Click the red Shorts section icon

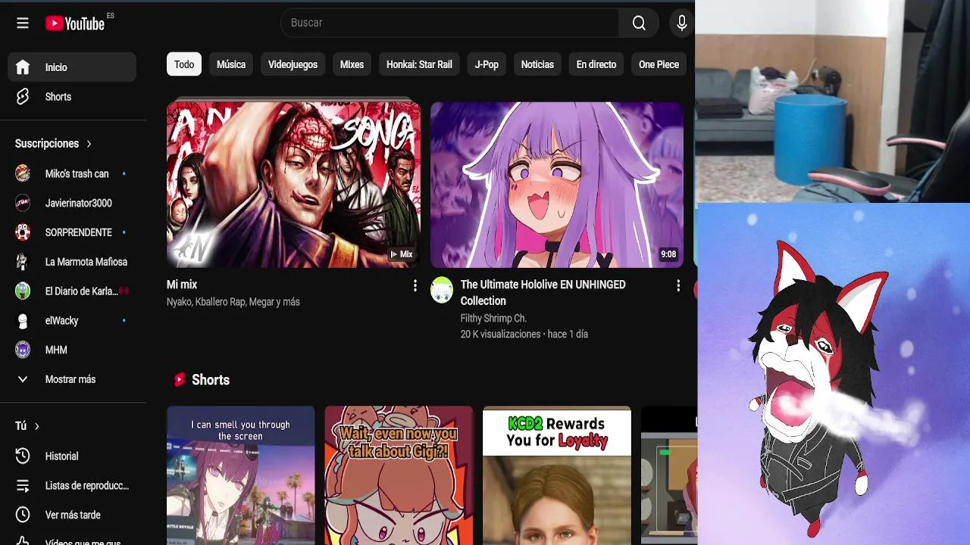(179, 380)
